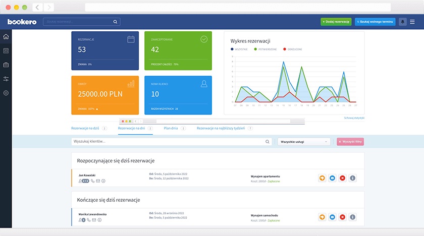This screenshot has width=424, height=236.
Task: Click the Szukaj wolnego terminu button
Action: pos(375,22)
